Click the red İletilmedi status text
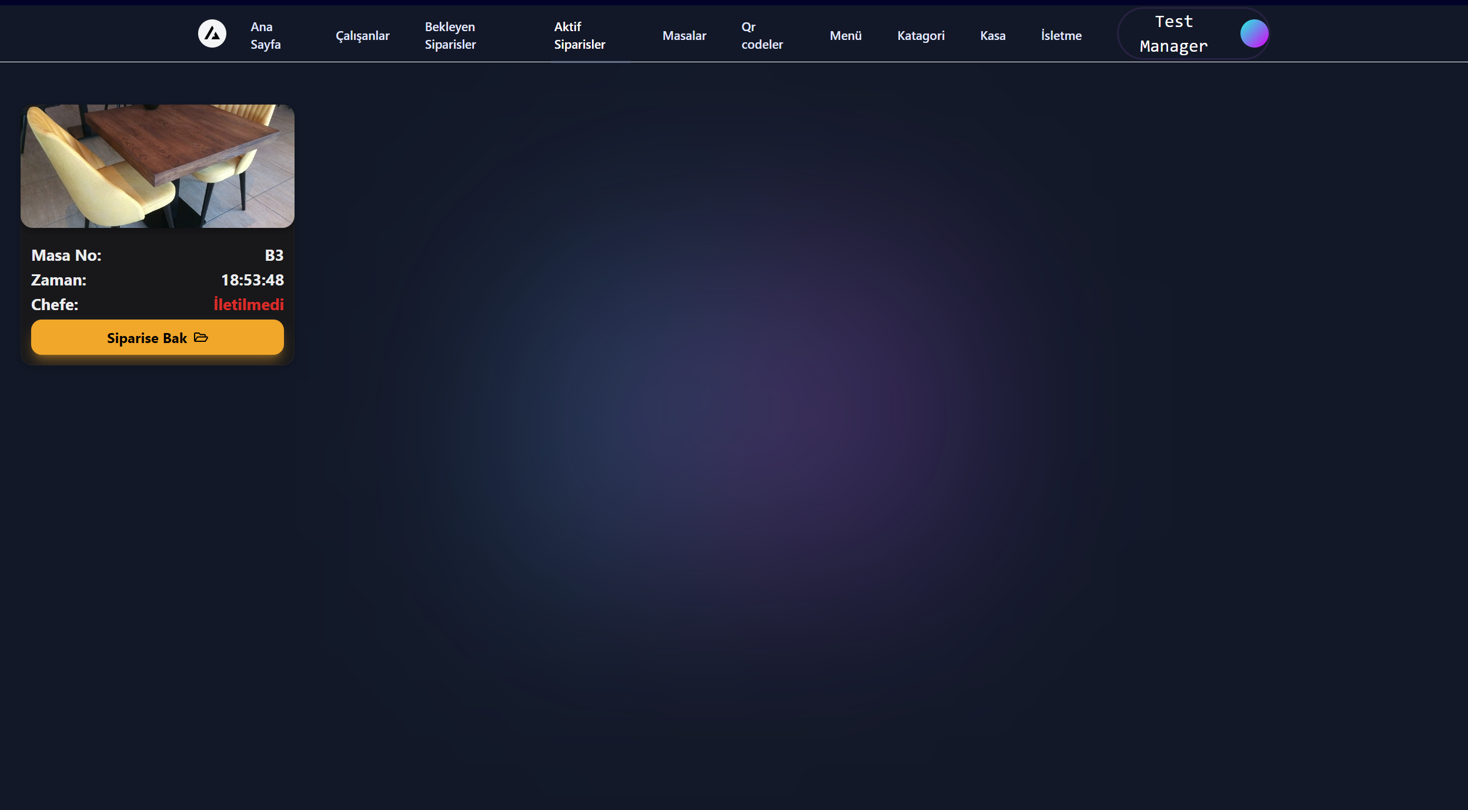Screen dimensions: 1468x810 click(x=249, y=304)
